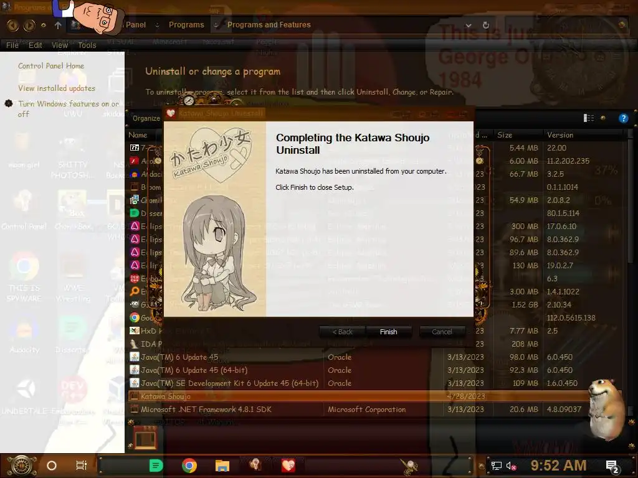Click the Chromium program icon in list

click(135, 200)
